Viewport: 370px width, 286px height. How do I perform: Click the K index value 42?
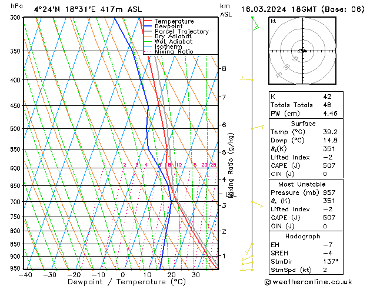pyautogui.click(x=327, y=97)
